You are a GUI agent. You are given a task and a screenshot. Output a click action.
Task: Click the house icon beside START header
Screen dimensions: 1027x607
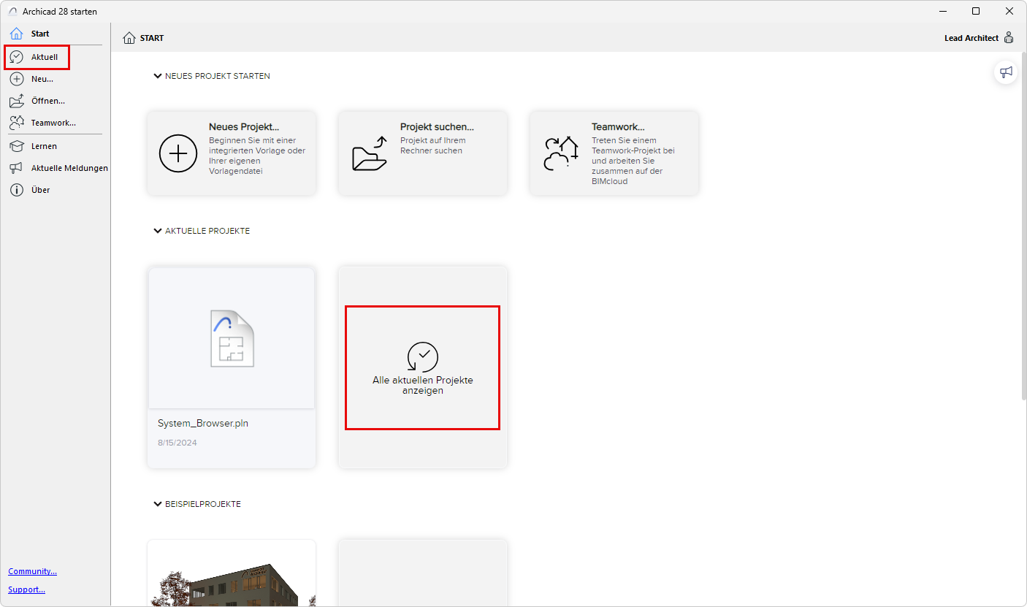pyautogui.click(x=129, y=38)
